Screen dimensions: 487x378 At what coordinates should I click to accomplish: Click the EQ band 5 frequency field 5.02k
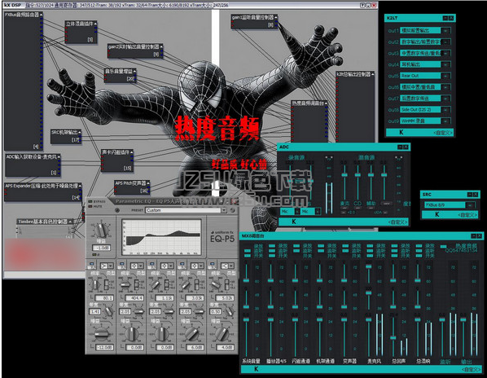[x=225, y=298]
